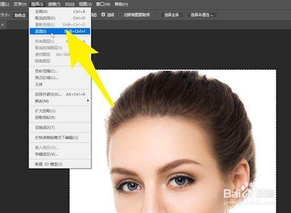The width and height of the screenshot is (291, 213).
Task: Click the 选择主体 button
Action: click(172, 15)
